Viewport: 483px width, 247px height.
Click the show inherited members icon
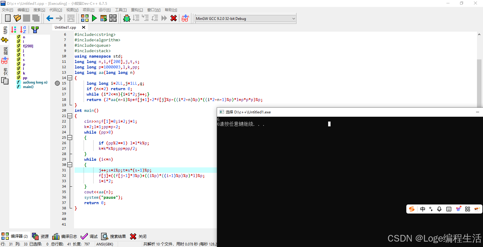click(35, 30)
